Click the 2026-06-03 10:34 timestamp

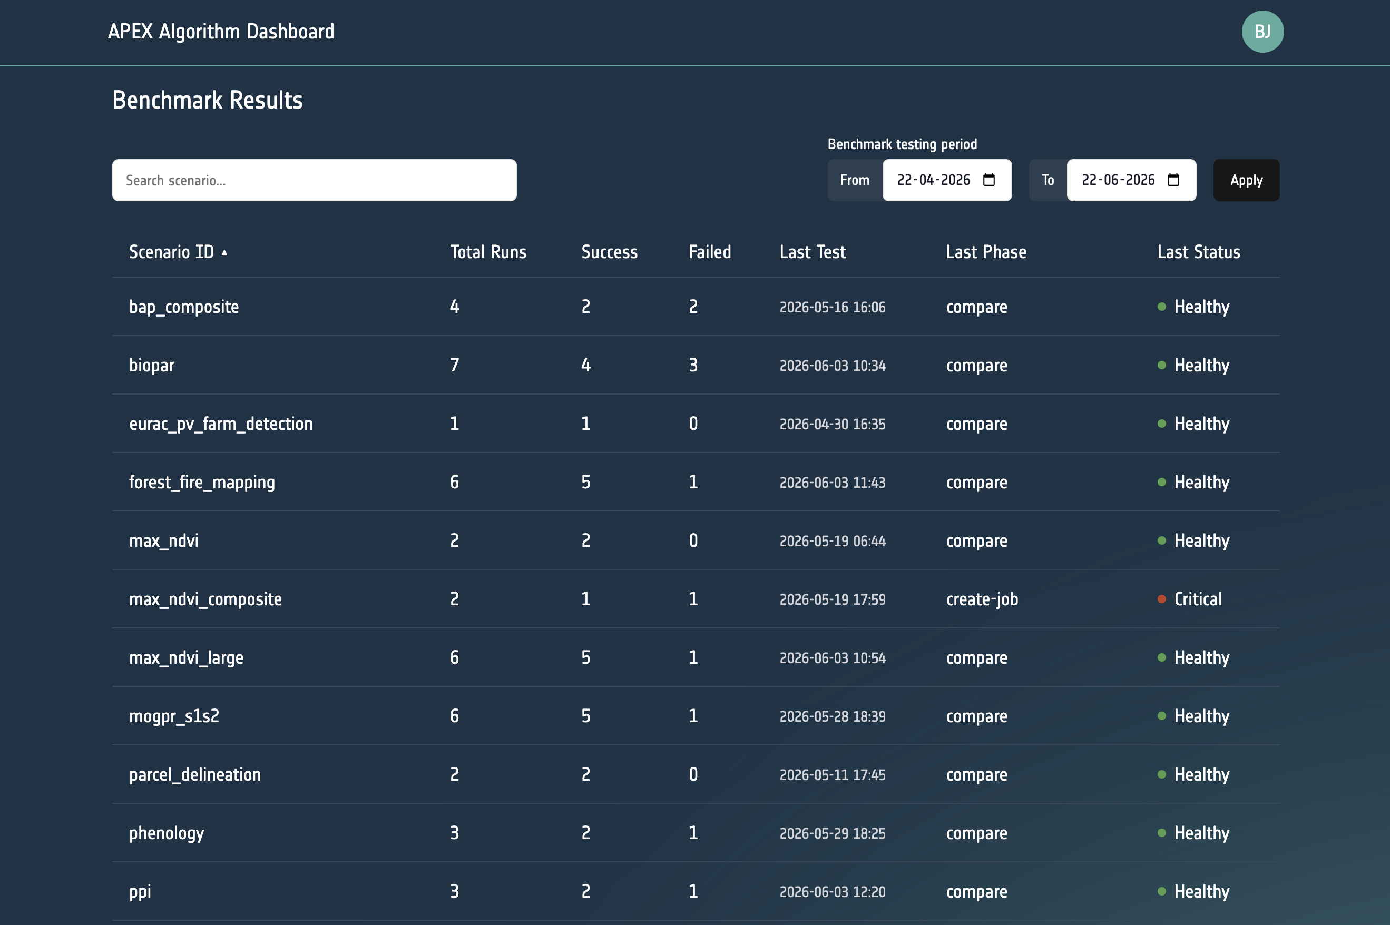(x=833, y=365)
